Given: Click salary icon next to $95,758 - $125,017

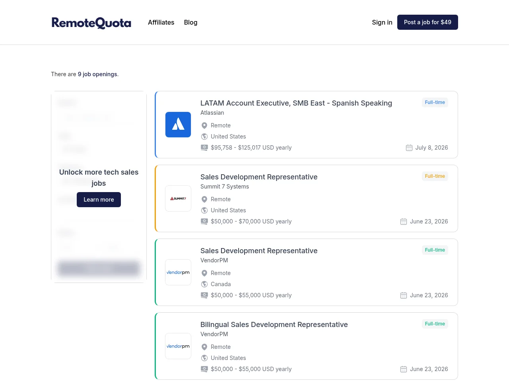Looking at the screenshot, I should point(204,148).
